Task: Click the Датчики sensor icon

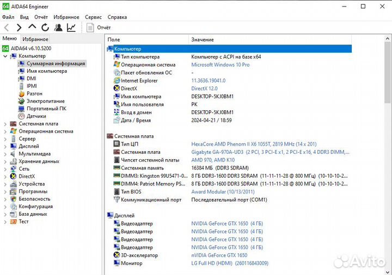Action: pos(21,116)
